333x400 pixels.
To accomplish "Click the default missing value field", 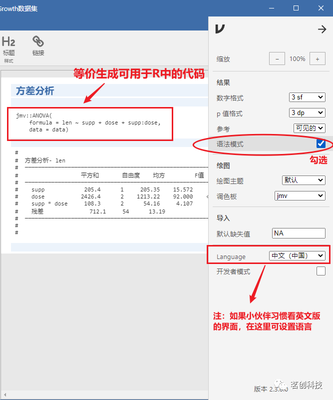I will coord(299,233).
